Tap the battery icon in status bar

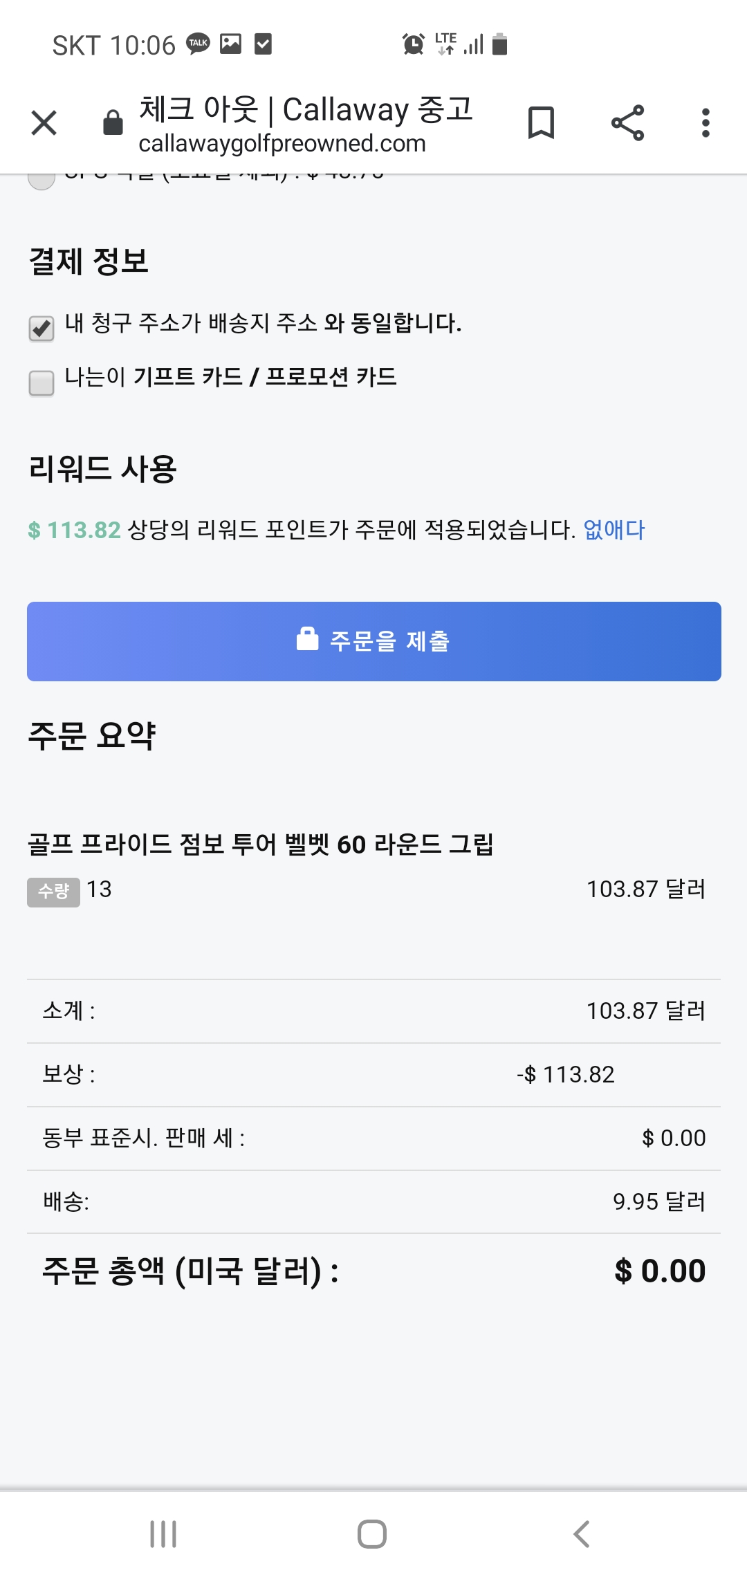pos(499,44)
